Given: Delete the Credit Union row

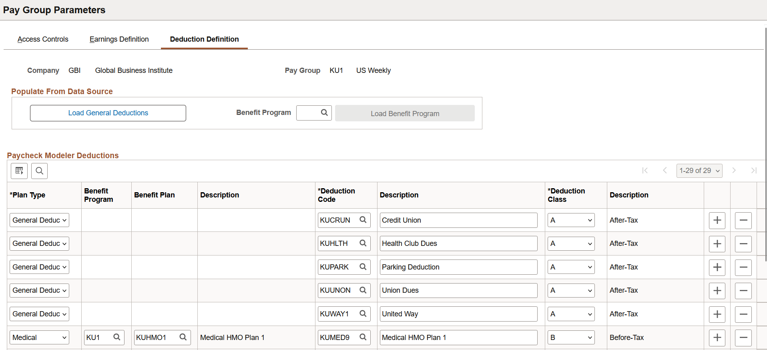Looking at the screenshot, I should click(x=743, y=220).
